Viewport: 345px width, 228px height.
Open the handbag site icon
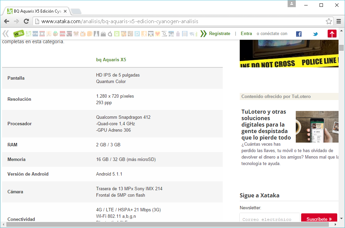[x=103, y=34]
